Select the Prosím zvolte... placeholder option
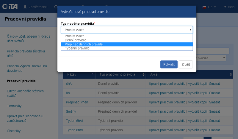 [74, 36]
